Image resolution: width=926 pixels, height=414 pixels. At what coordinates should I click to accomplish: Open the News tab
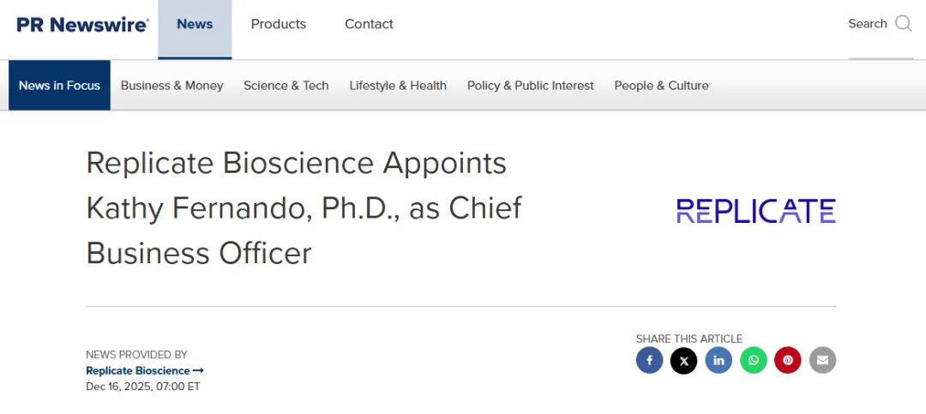(195, 25)
